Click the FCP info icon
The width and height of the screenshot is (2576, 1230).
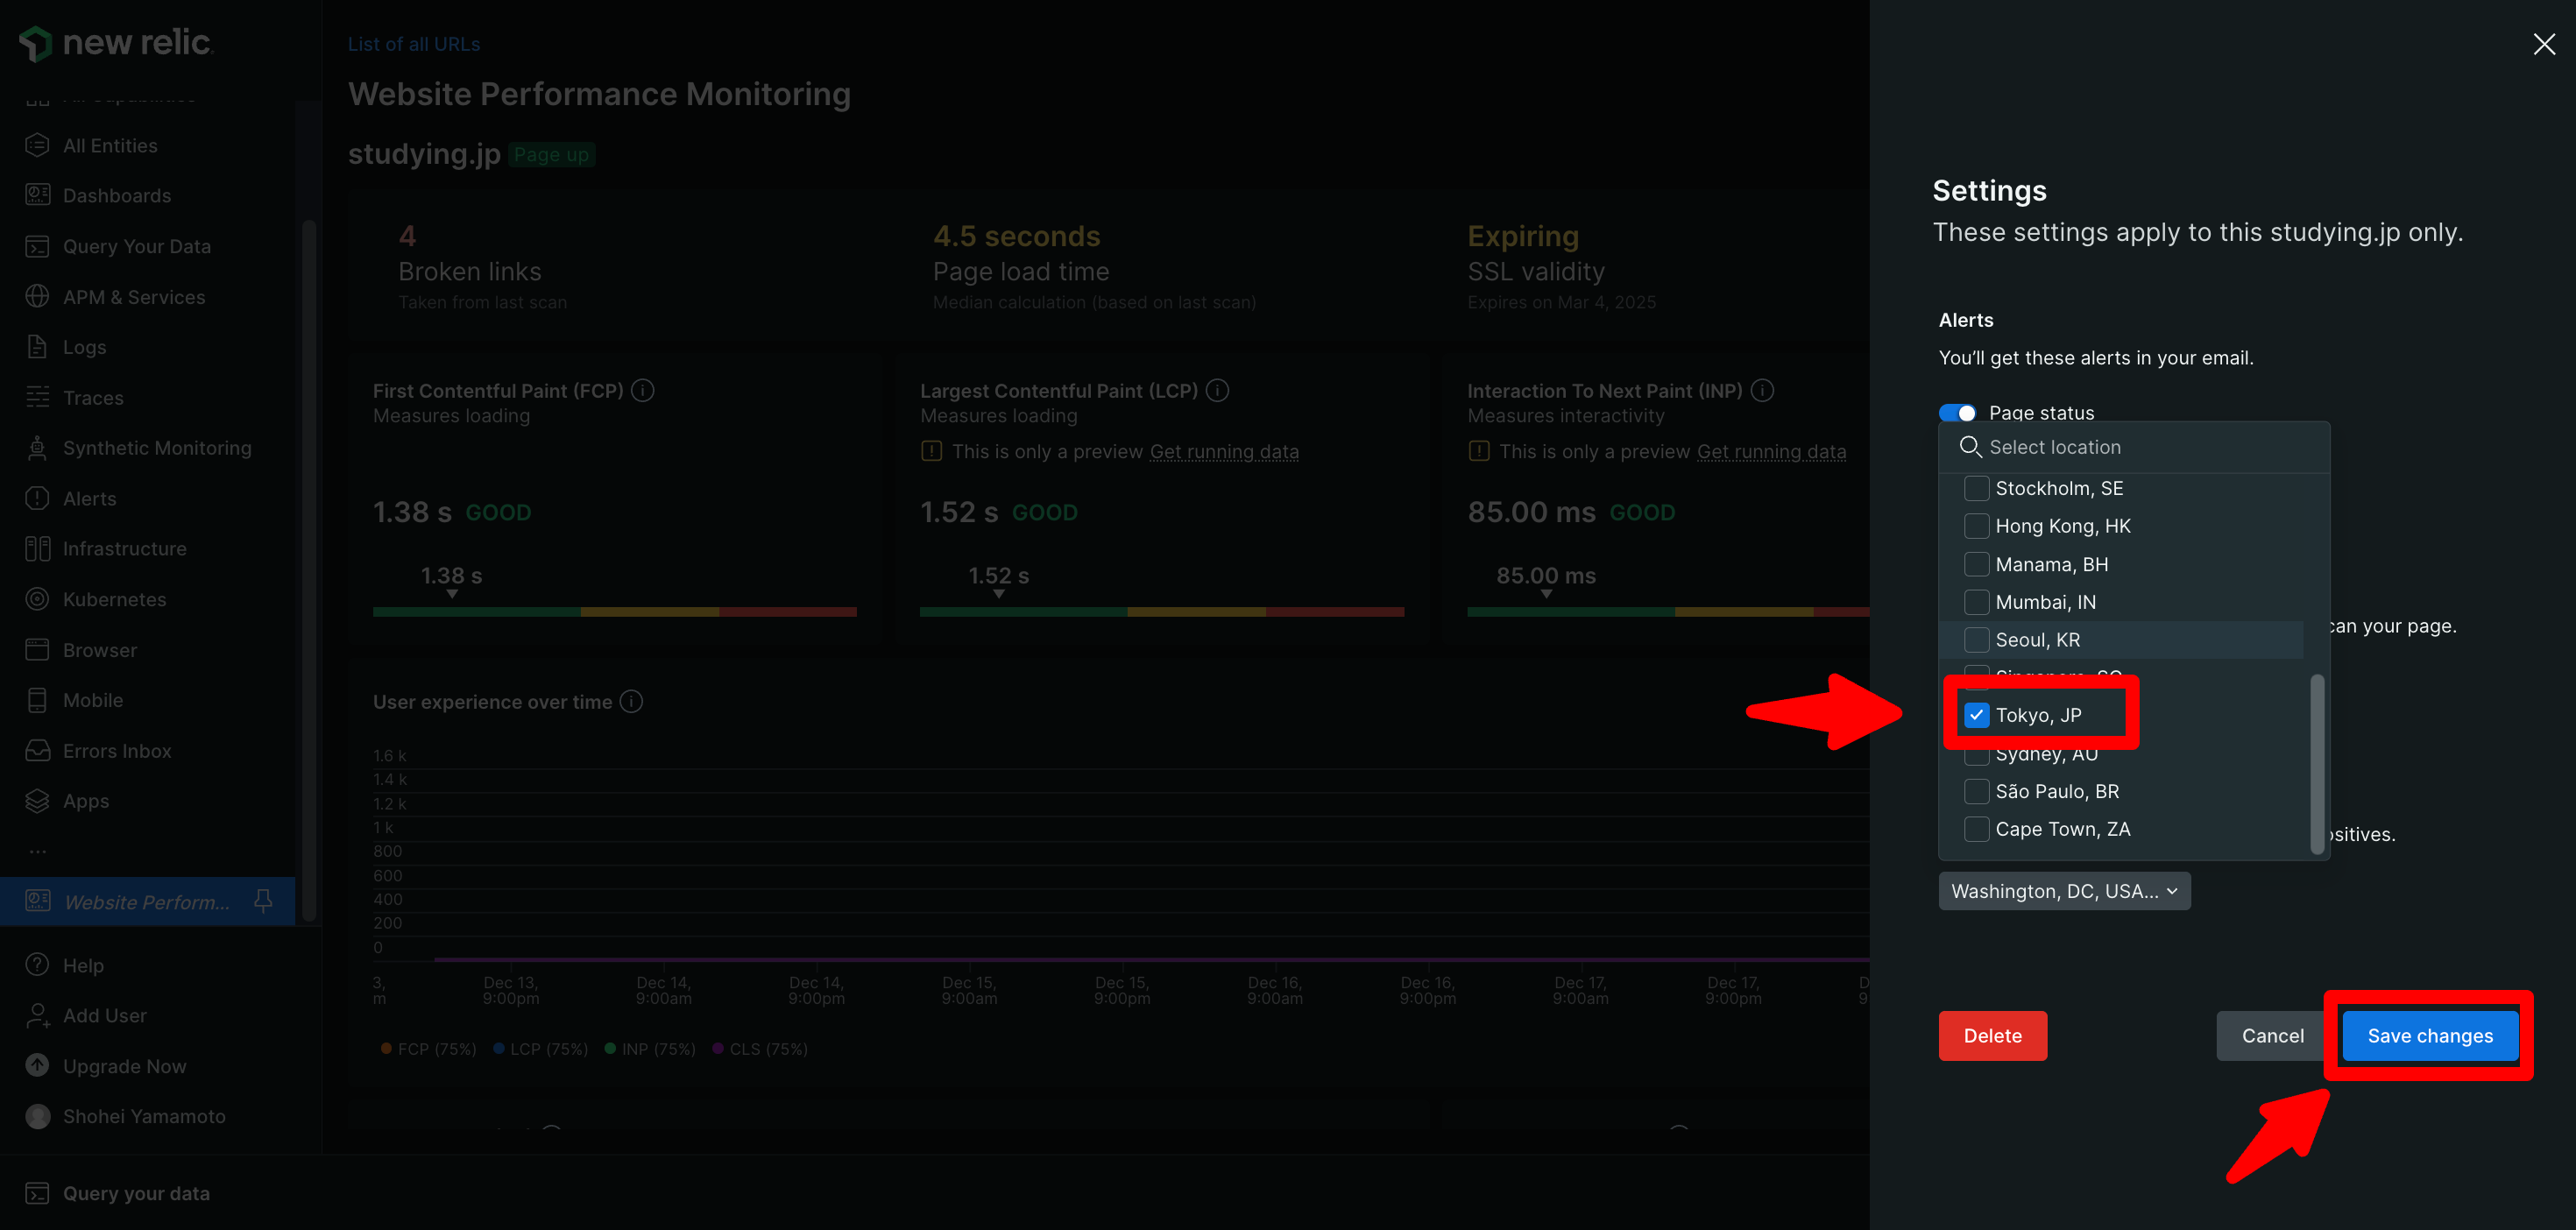point(643,390)
